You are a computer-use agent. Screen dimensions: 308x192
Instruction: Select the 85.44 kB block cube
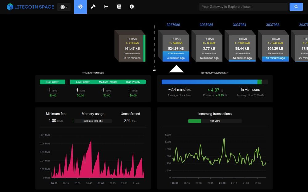242,48
